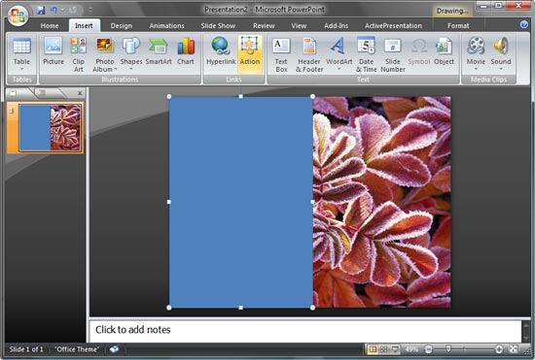Insert Slide Number

click(393, 54)
